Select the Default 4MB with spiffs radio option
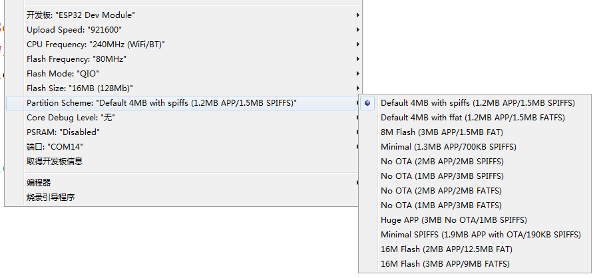This screenshot has width=605, height=278. click(475, 103)
